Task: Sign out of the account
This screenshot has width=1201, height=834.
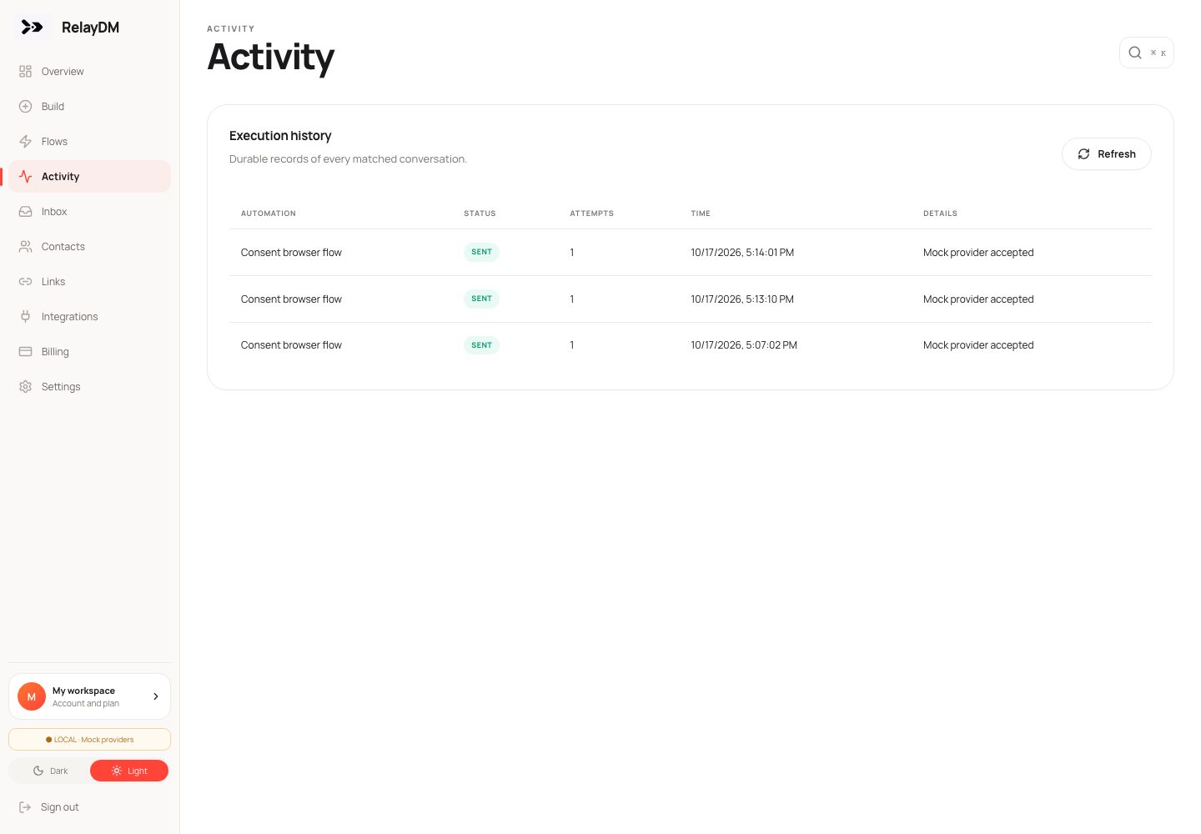Action: coord(90,807)
